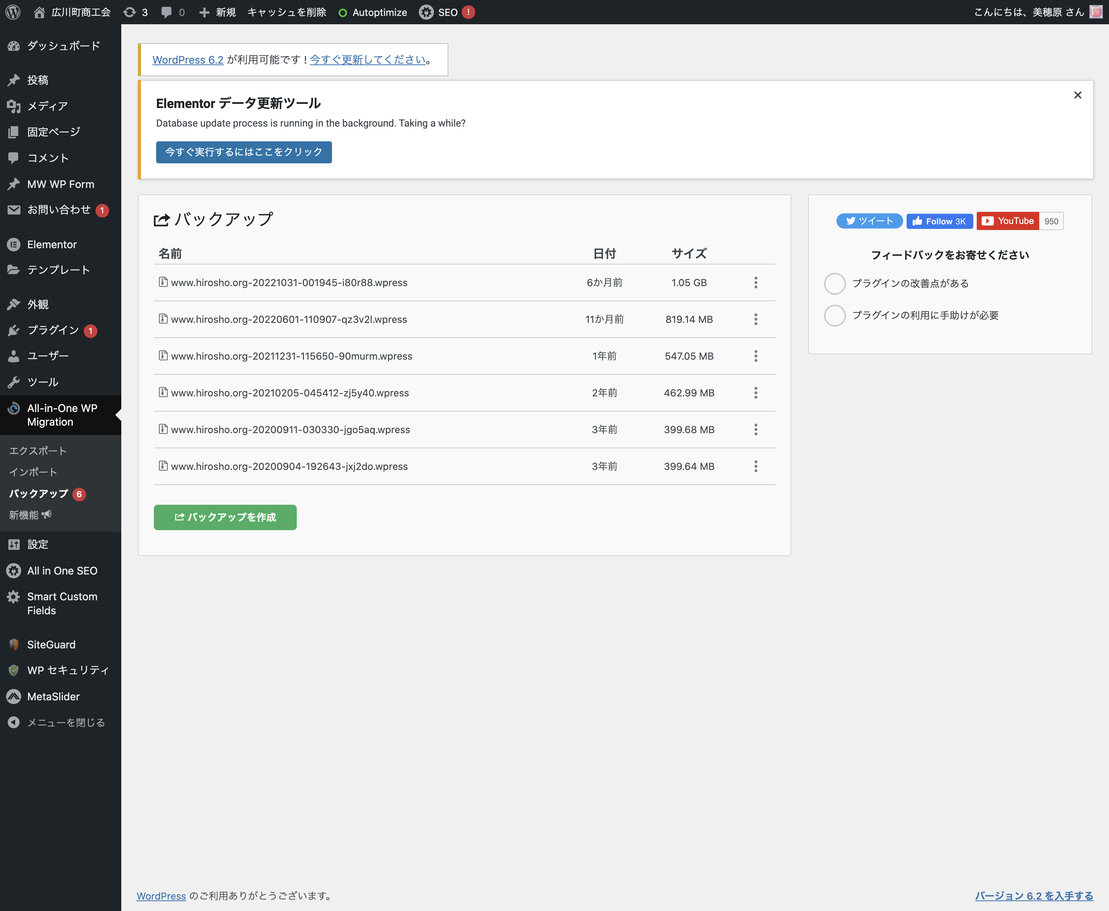Open the user avatar at top right
The height and width of the screenshot is (911, 1109).
[1096, 12]
